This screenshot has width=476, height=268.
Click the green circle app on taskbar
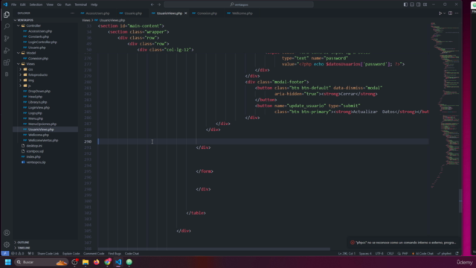pos(129,262)
